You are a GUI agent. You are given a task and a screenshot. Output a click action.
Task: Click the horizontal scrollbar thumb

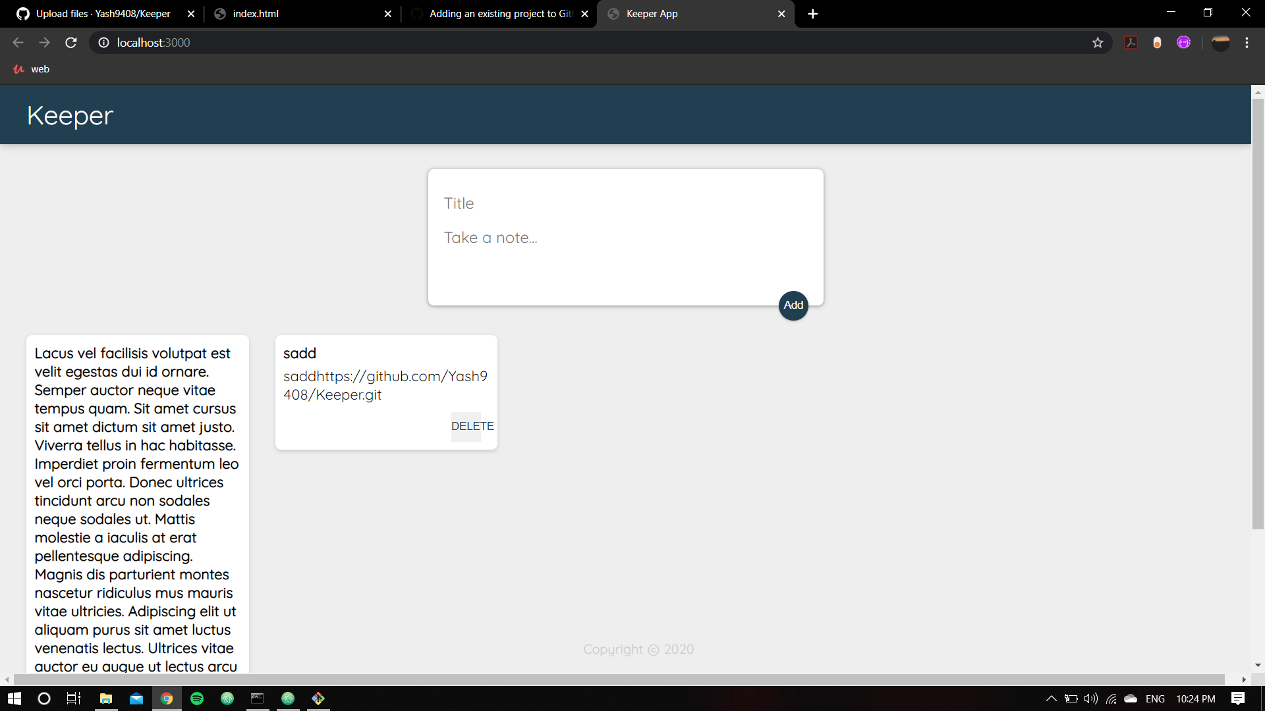(619, 679)
